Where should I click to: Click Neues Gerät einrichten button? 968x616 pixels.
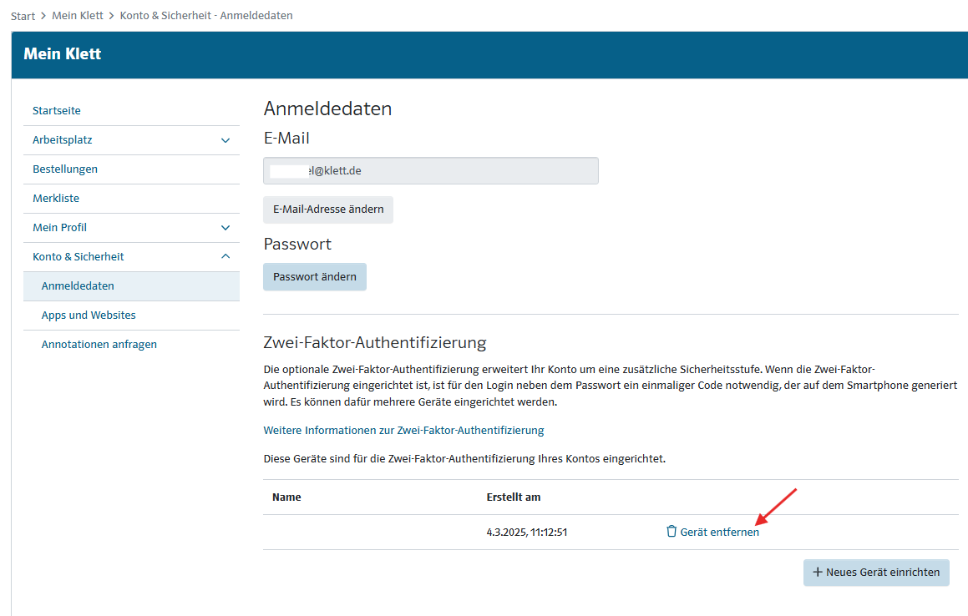876,572
